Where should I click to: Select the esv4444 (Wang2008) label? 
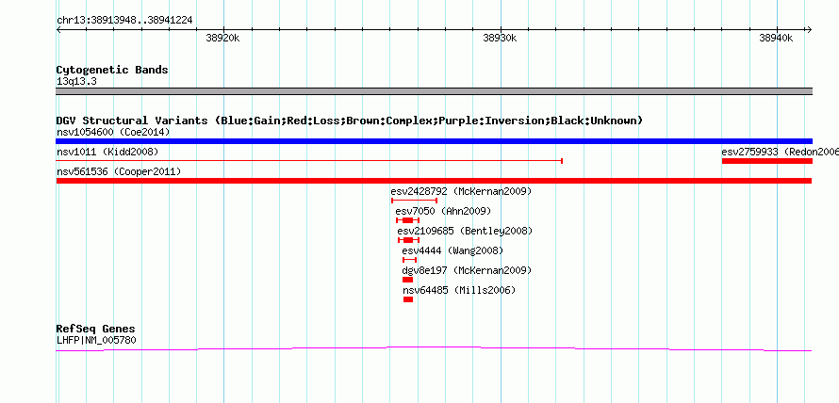coord(452,250)
